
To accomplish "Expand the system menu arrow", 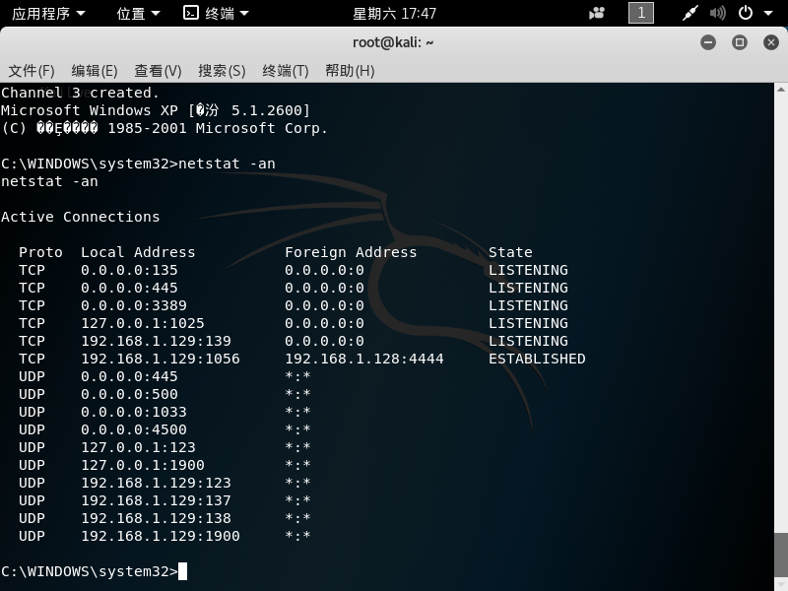I will point(768,14).
